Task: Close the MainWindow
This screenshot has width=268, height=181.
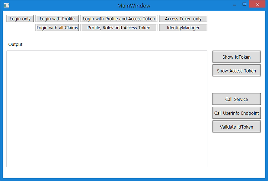Action: [x=258, y=4]
